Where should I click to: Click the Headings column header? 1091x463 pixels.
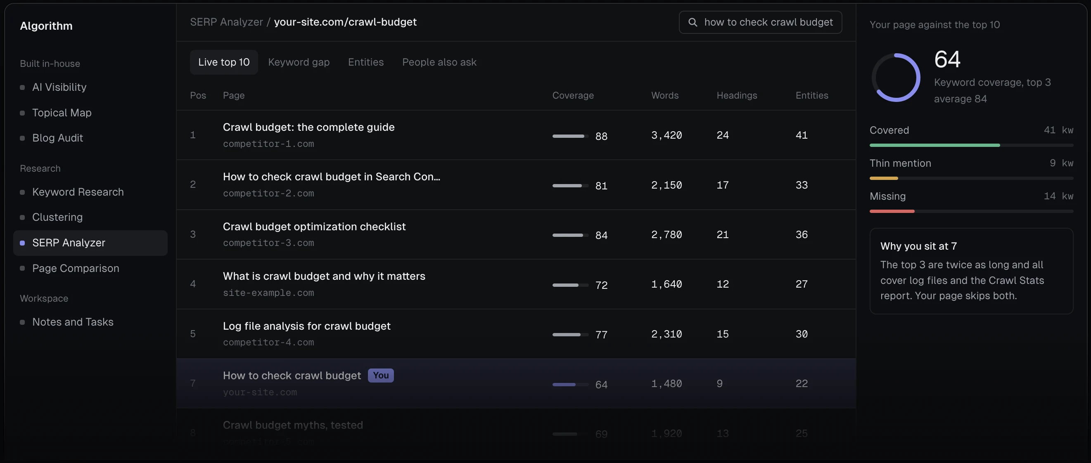pos(737,96)
